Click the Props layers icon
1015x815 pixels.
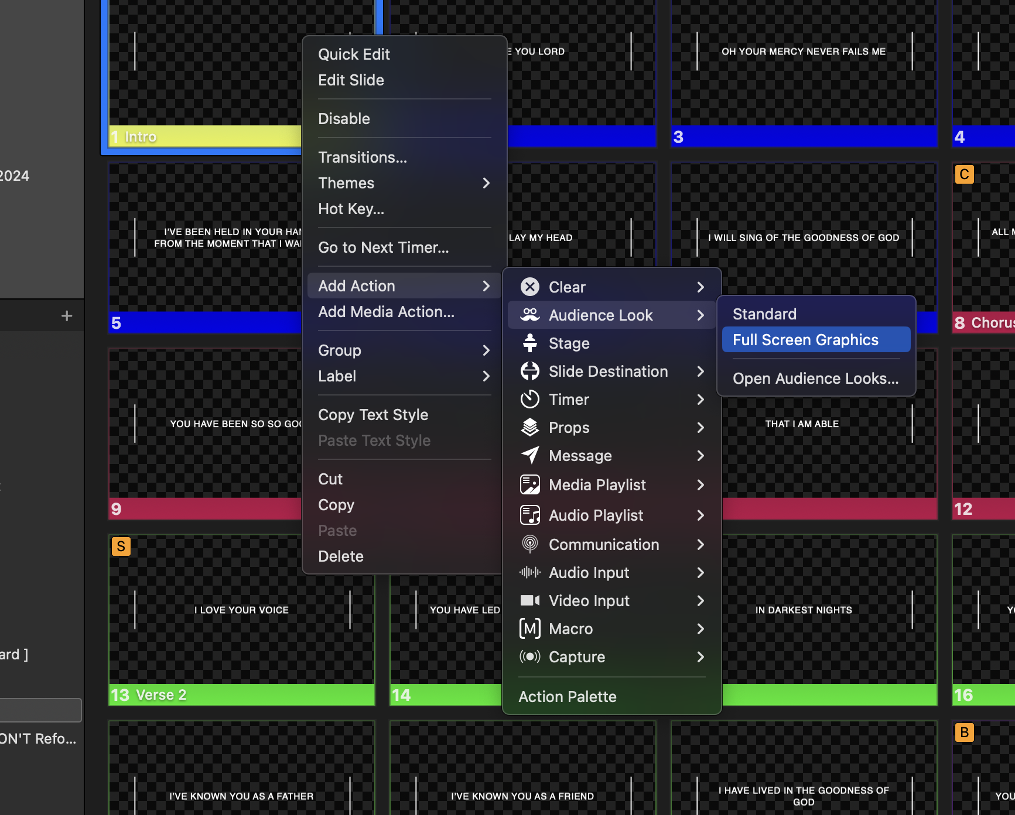[530, 427]
